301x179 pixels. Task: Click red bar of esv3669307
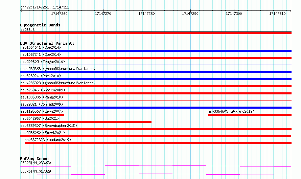[156, 129]
